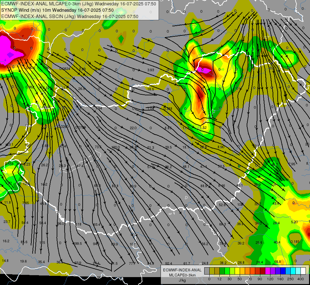Click the cyan legend swatch
This screenshot has width=310, height=285.
point(293,271)
